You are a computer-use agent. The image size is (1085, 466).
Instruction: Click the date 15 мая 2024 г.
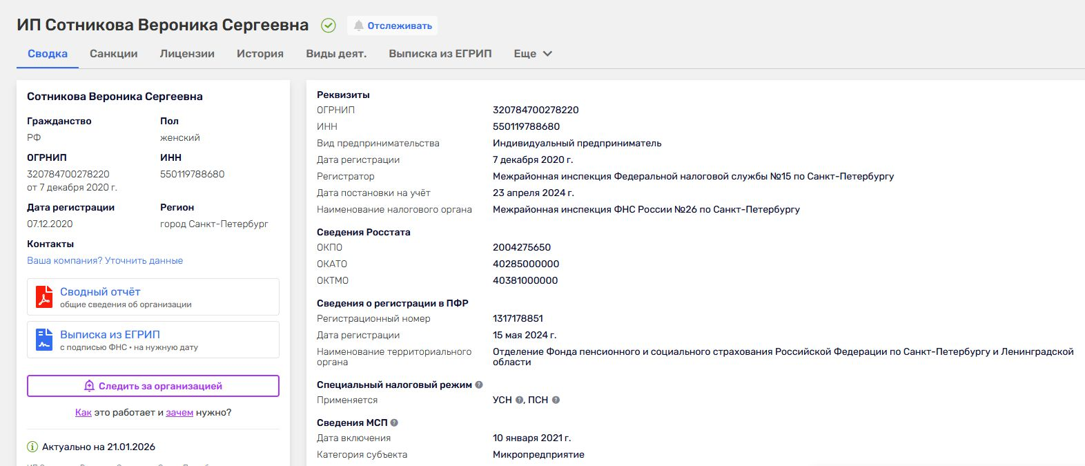525,335
